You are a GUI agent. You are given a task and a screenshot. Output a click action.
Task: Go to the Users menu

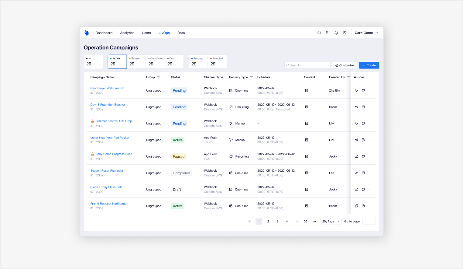(146, 33)
